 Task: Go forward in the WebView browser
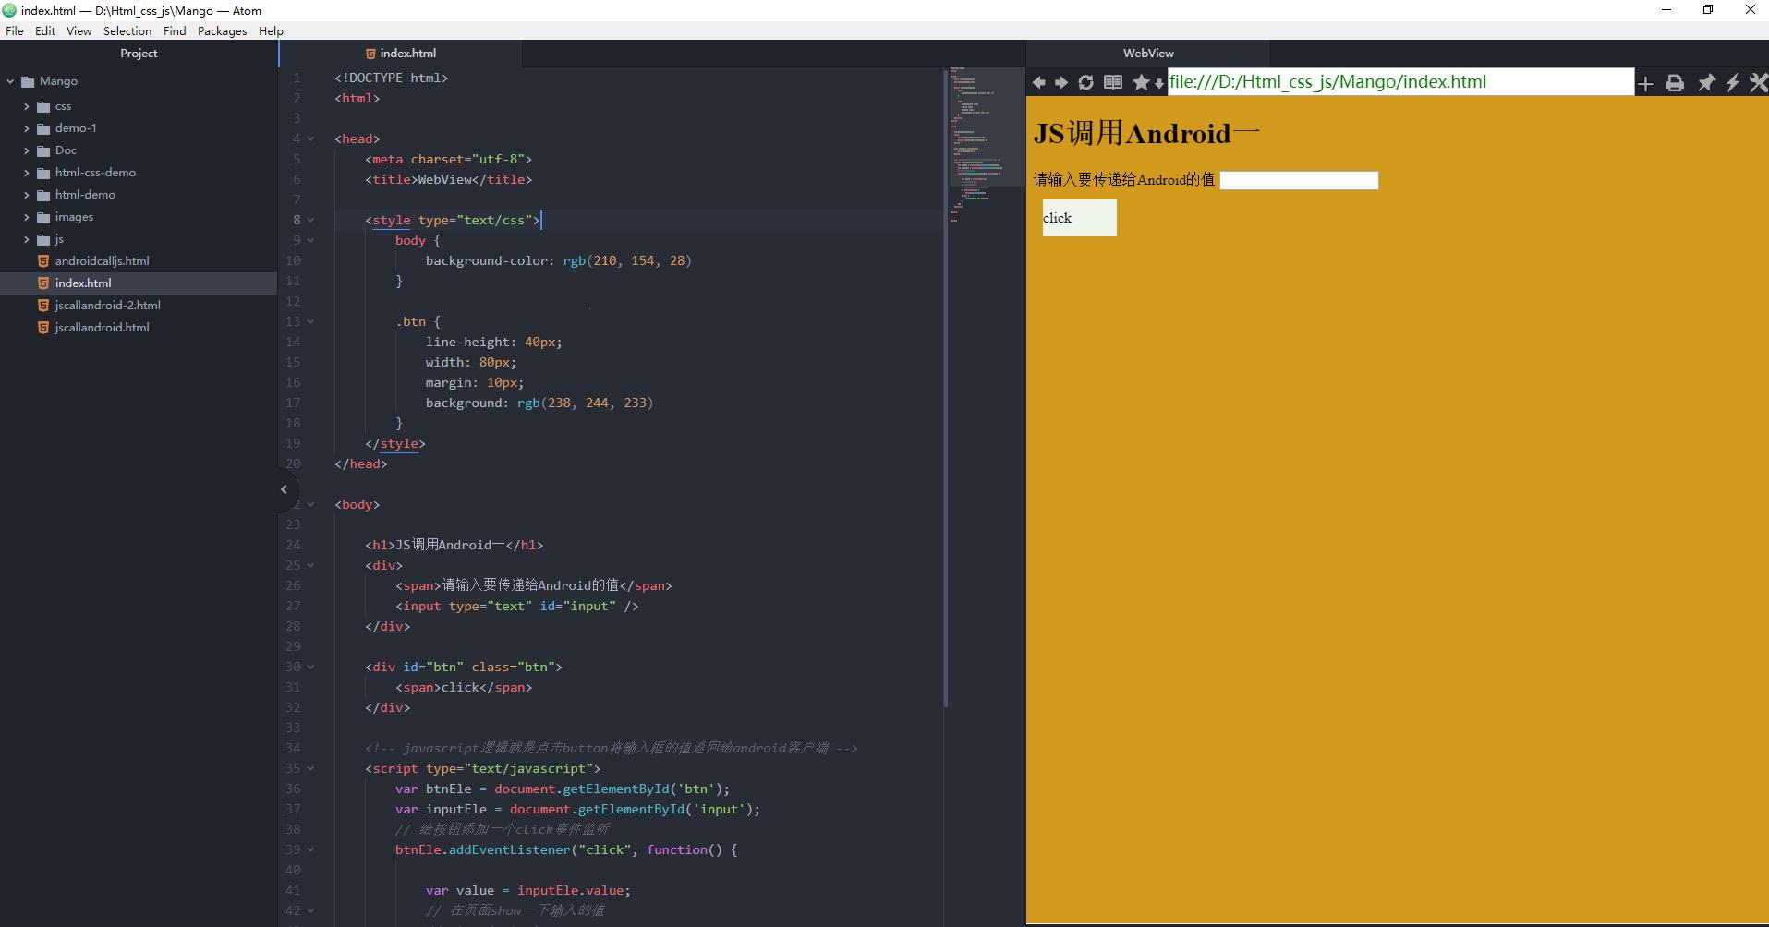1061,83
